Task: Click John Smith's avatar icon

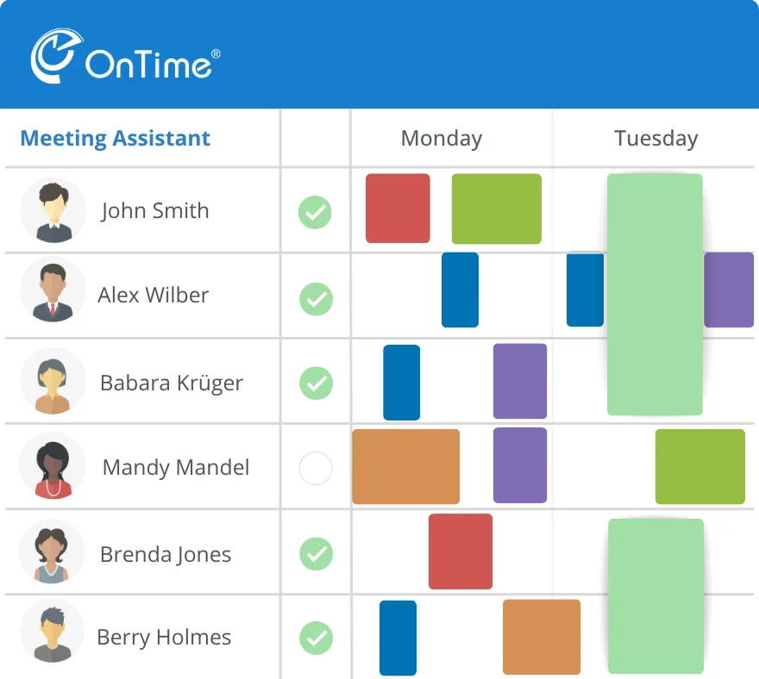Action: pos(53,210)
